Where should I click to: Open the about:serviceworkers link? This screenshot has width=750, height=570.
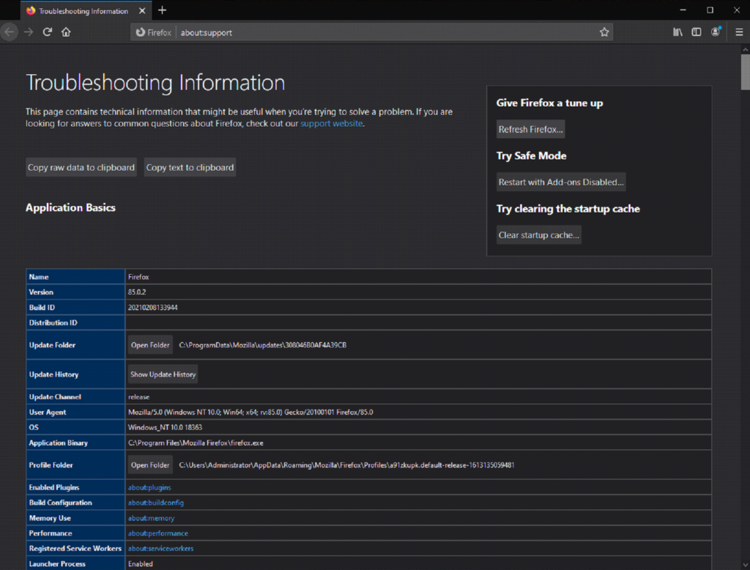point(160,549)
